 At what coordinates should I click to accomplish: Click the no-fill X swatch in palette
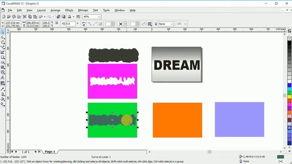pyautogui.click(x=289, y=38)
